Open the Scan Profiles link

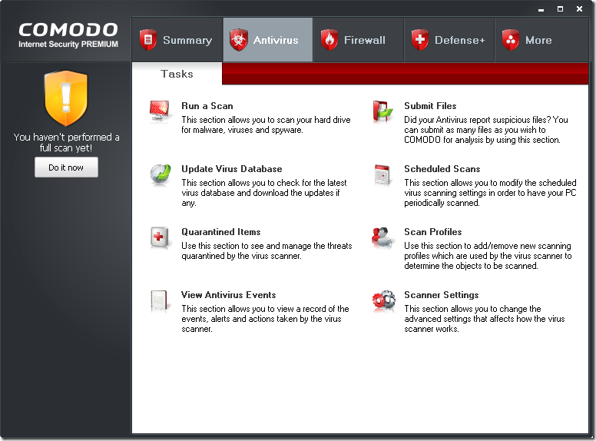click(x=433, y=232)
